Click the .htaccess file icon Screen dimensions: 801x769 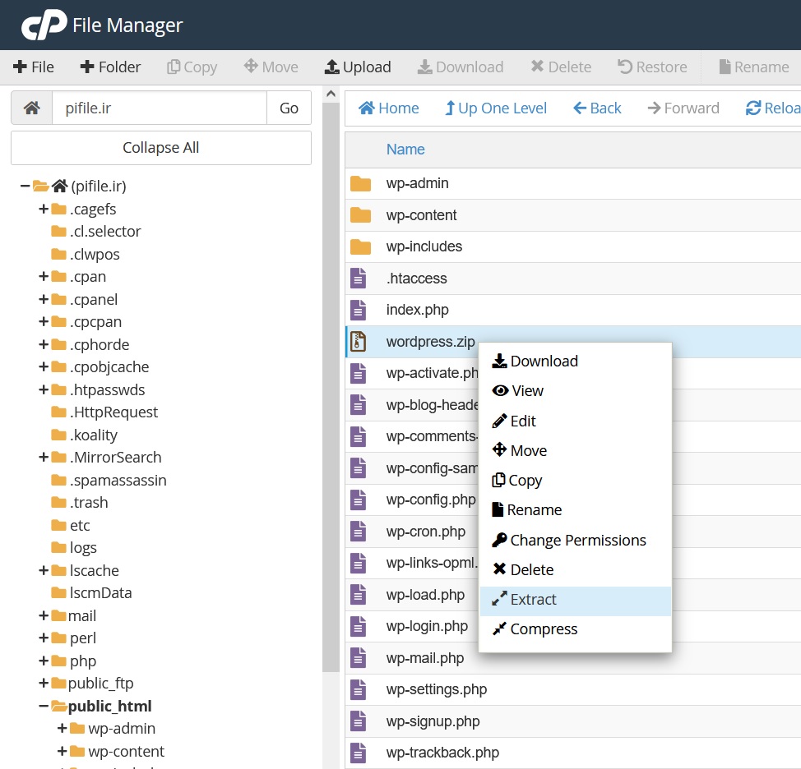(358, 279)
